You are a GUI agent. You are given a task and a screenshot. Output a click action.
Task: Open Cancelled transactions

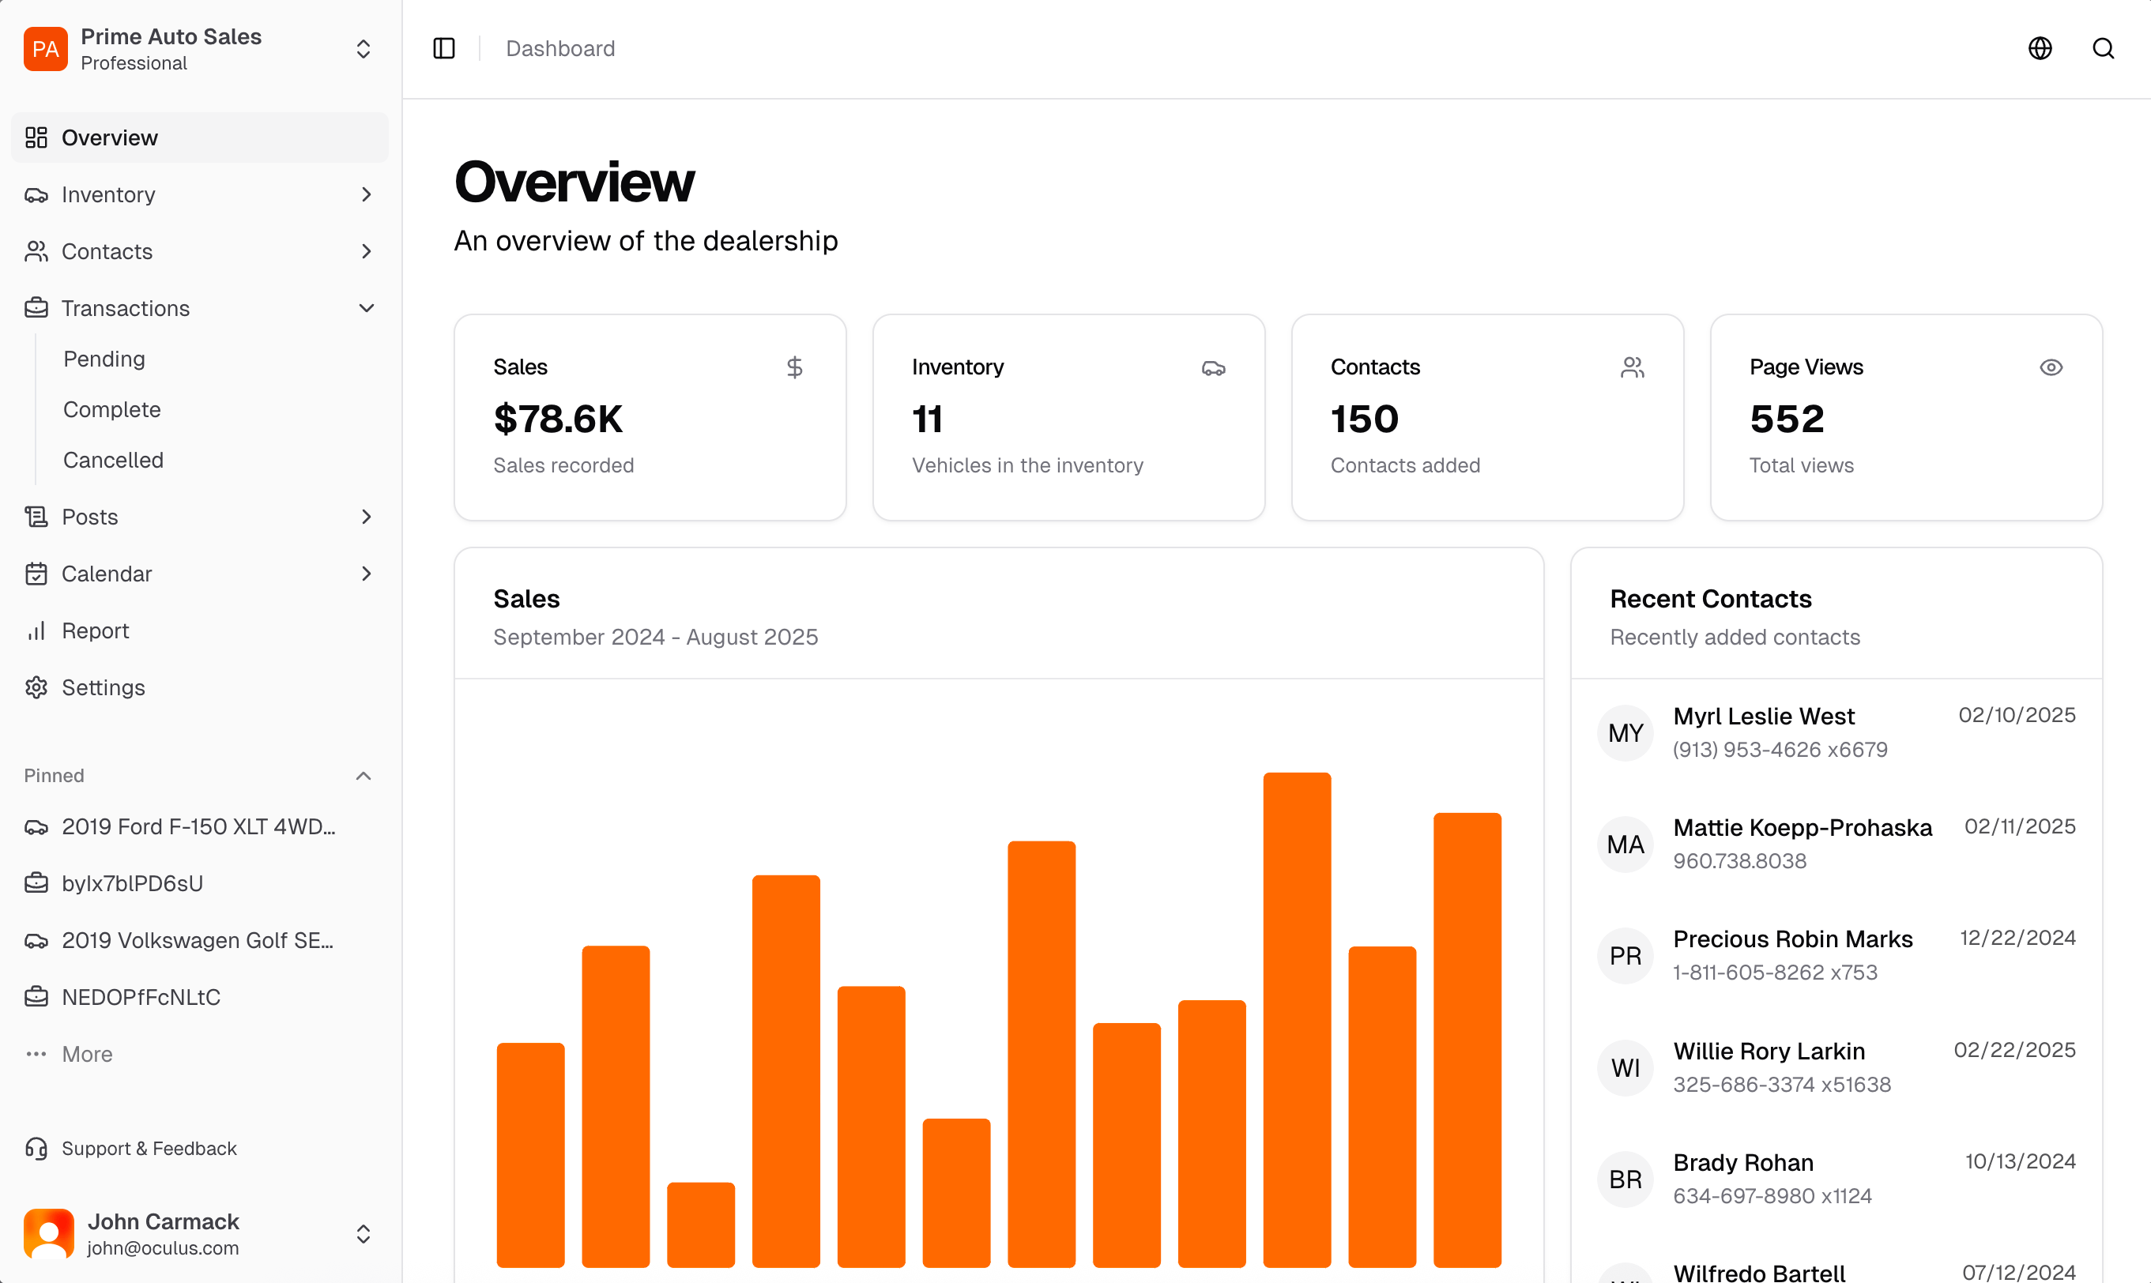(x=113, y=460)
